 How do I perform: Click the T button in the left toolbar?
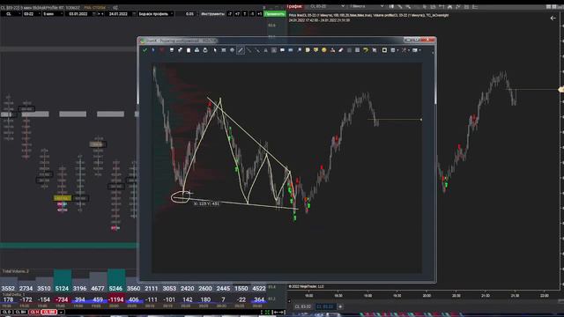pyautogui.click(x=245, y=14)
